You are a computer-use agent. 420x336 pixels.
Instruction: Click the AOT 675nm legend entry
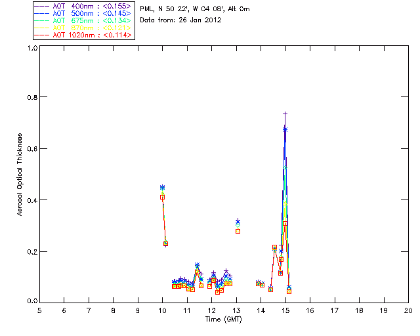[x=83, y=20]
